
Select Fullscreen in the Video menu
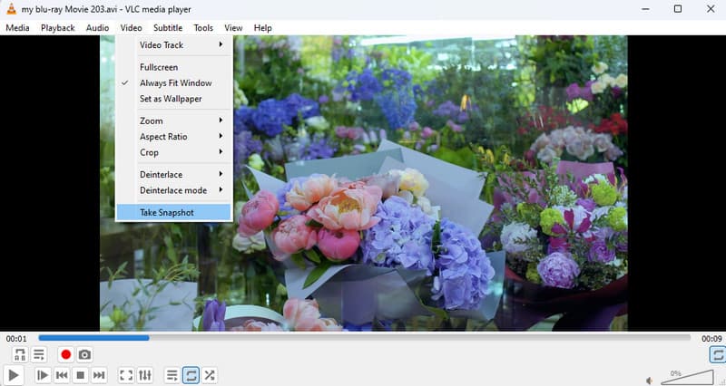coord(173,67)
